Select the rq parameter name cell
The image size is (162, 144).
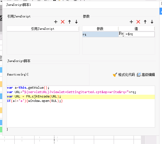tap(100, 34)
